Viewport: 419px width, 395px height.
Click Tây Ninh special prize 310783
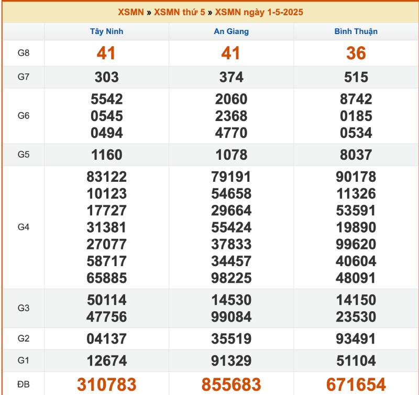pos(106,385)
